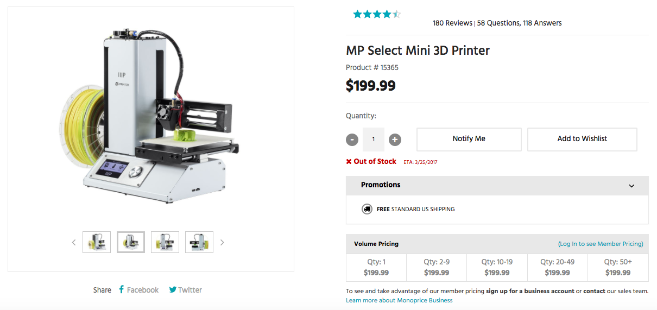This screenshot has height=310, width=657.
Task: Click Log In to see Member Pricing
Action: 601,244
